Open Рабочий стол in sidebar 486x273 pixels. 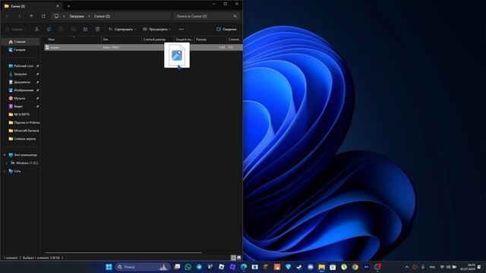pos(22,66)
